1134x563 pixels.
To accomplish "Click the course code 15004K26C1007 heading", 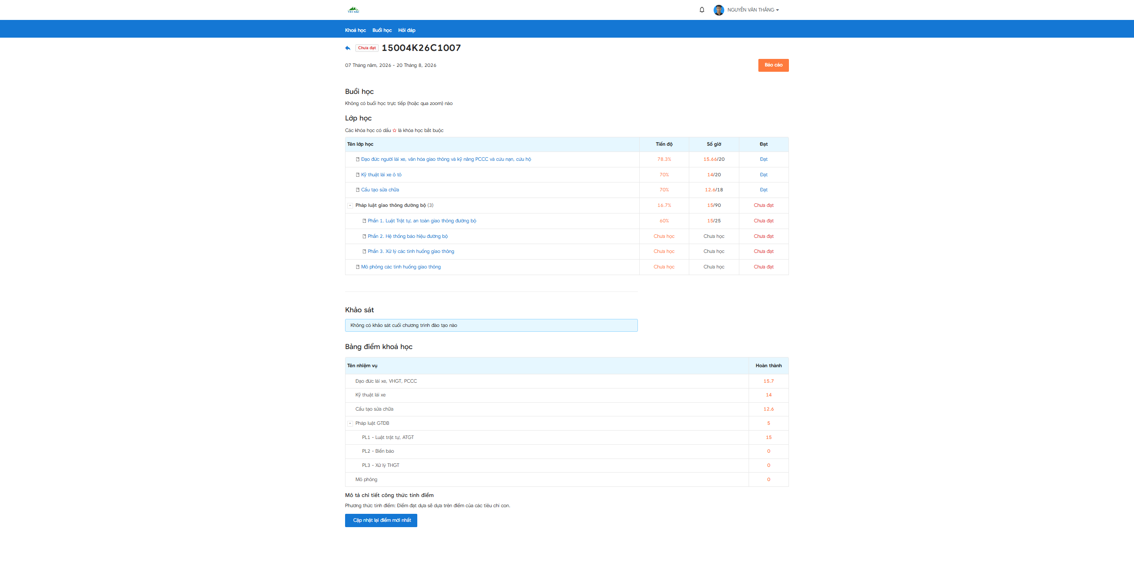I will click(x=421, y=48).
